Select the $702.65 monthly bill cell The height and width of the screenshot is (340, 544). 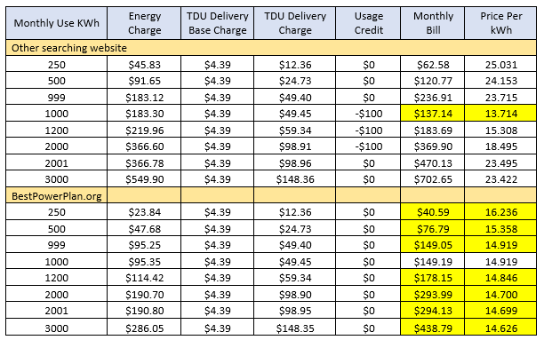(433, 179)
